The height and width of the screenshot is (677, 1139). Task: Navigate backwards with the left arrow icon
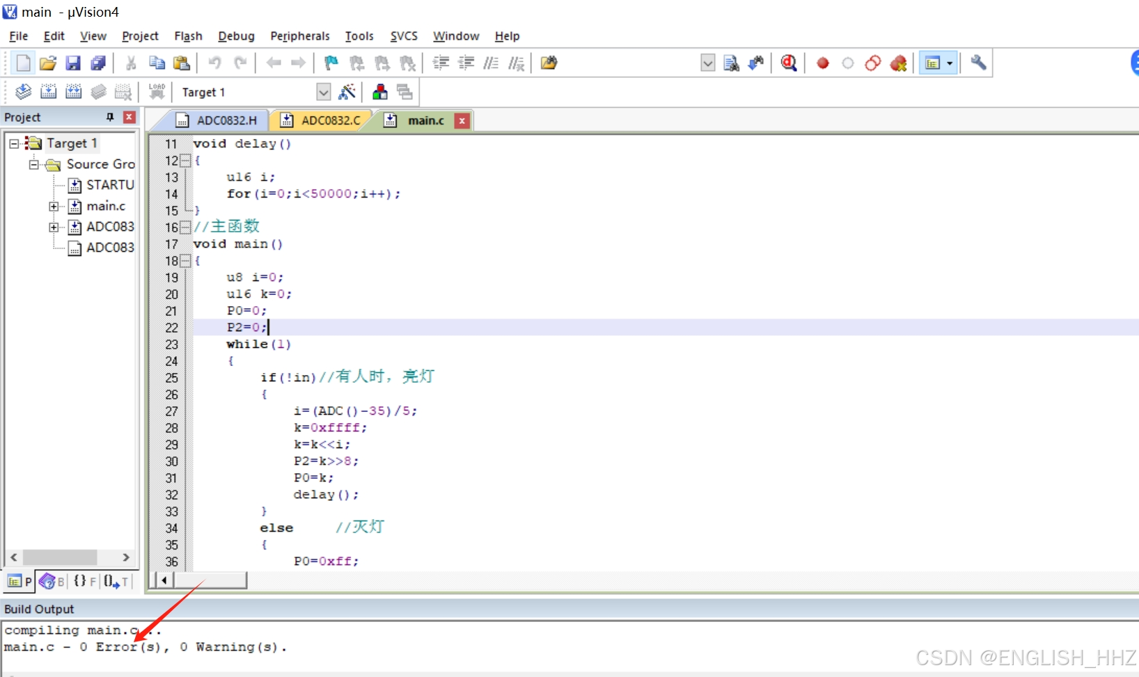(274, 63)
